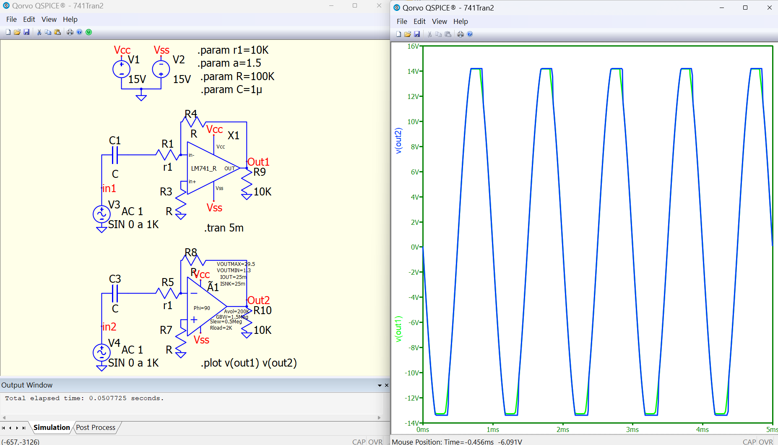The width and height of the screenshot is (778, 445).
Task: Click New document icon in waveform toolbar
Action: (x=398, y=34)
